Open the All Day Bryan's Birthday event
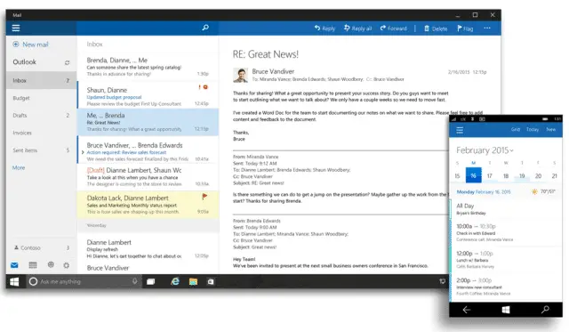 [x=506, y=209]
